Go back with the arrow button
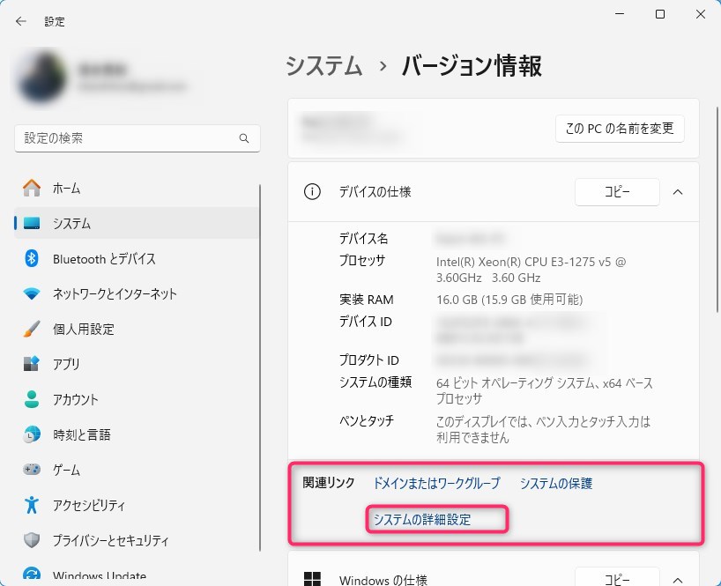Screen dimensions: 721x586 (21, 20)
